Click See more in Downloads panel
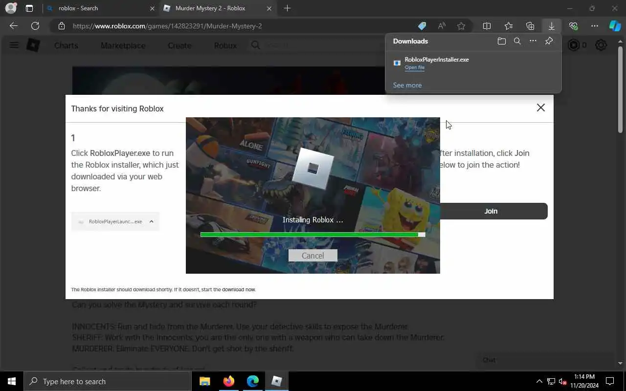This screenshot has height=391, width=626. click(407, 85)
